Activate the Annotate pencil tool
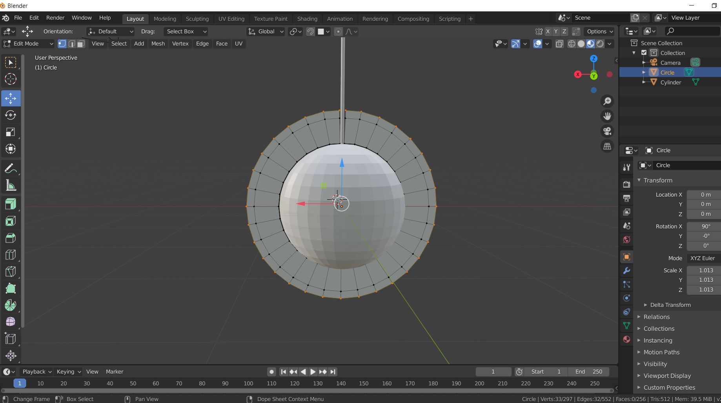This screenshot has height=403, width=721. coord(11,169)
